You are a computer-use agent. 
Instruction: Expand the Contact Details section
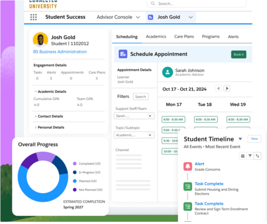click(36, 116)
